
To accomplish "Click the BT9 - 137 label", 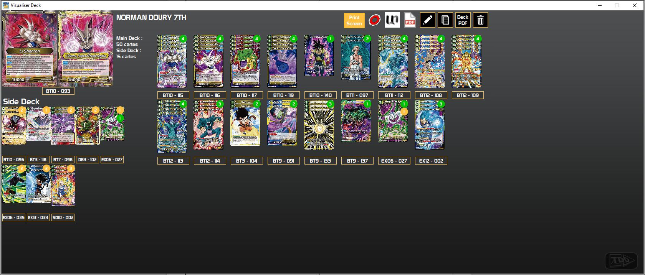I will pos(357,161).
